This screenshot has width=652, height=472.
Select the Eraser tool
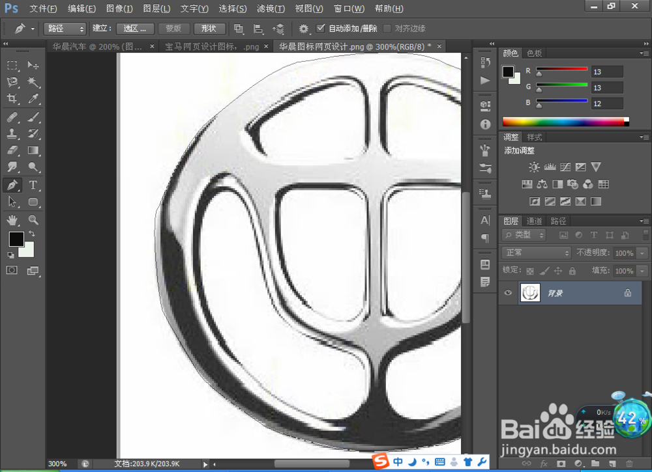pos(12,150)
